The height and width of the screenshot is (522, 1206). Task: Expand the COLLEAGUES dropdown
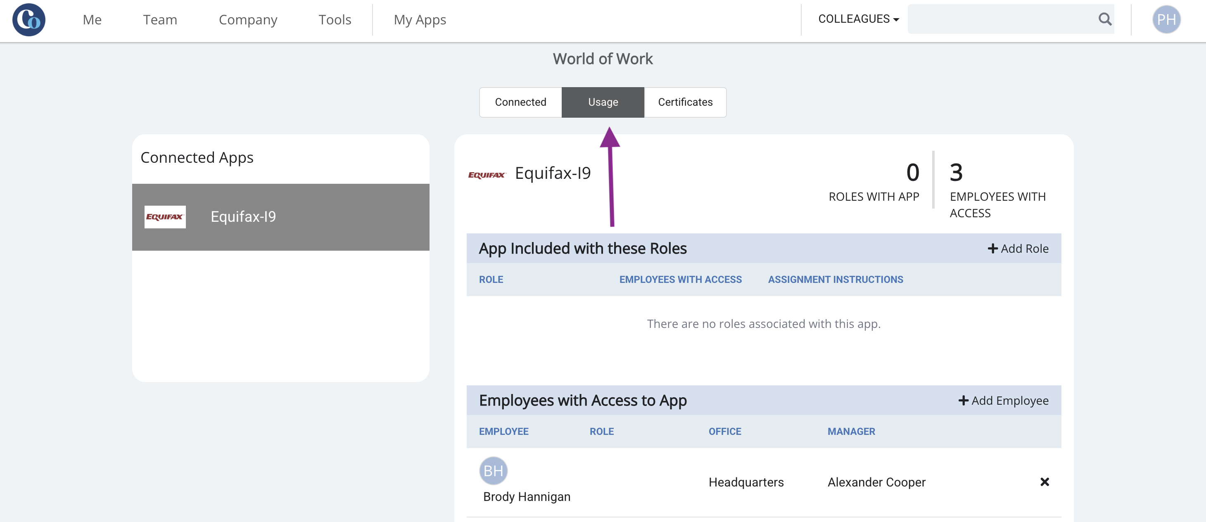tap(858, 19)
